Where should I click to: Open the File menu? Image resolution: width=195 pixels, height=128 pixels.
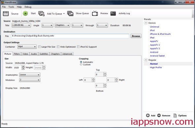[4, 7]
